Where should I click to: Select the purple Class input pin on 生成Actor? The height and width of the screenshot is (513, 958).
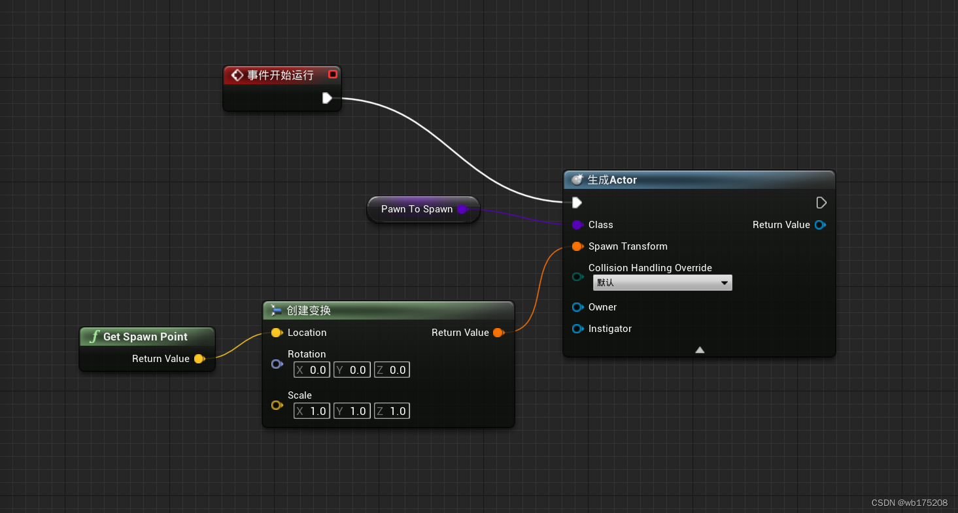point(577,225)
